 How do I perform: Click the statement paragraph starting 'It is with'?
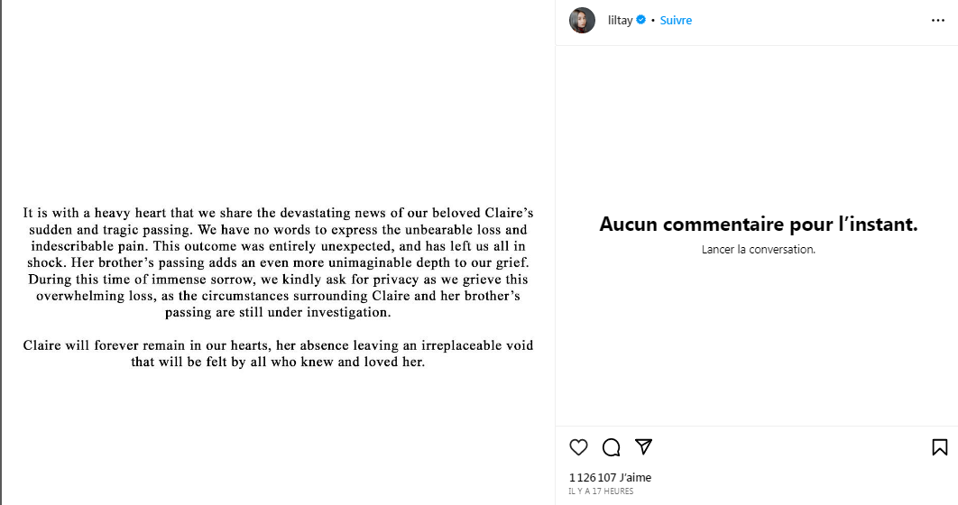pyautogui.click(x=278, y=262)
